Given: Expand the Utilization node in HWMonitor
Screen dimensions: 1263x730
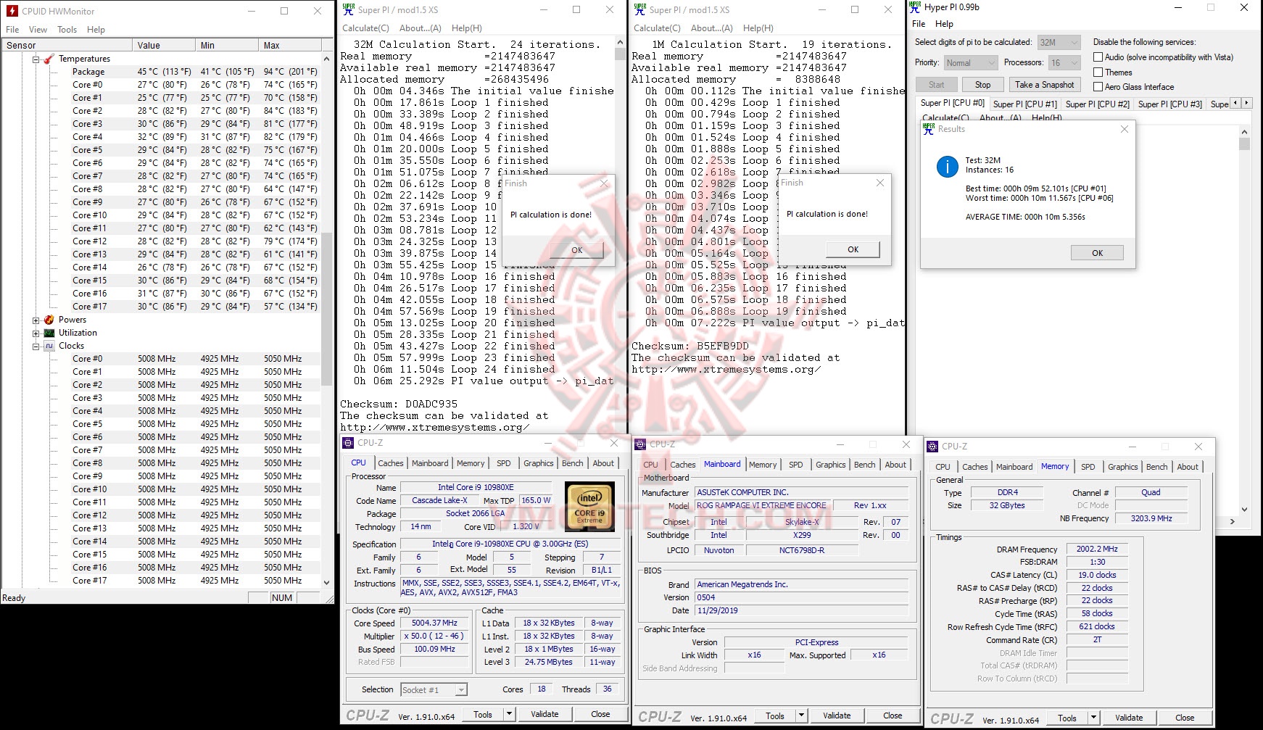Looking at the screenshot, I should coord(36,333).
